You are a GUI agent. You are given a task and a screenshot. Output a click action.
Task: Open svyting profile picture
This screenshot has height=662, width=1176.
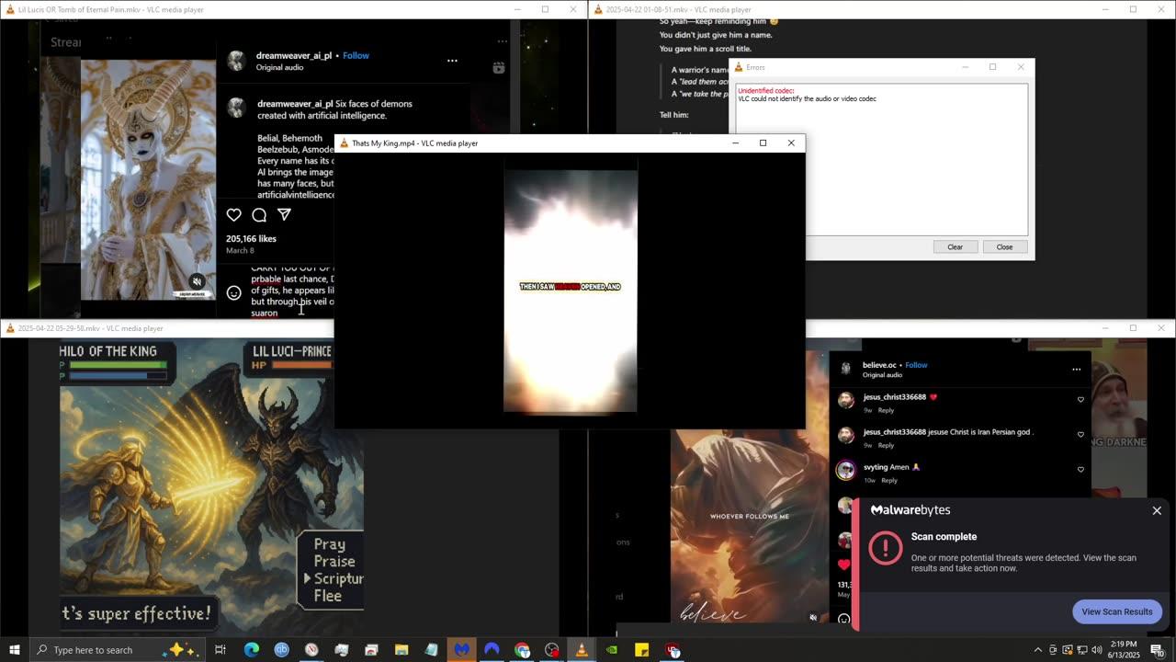tap(846, 471)
